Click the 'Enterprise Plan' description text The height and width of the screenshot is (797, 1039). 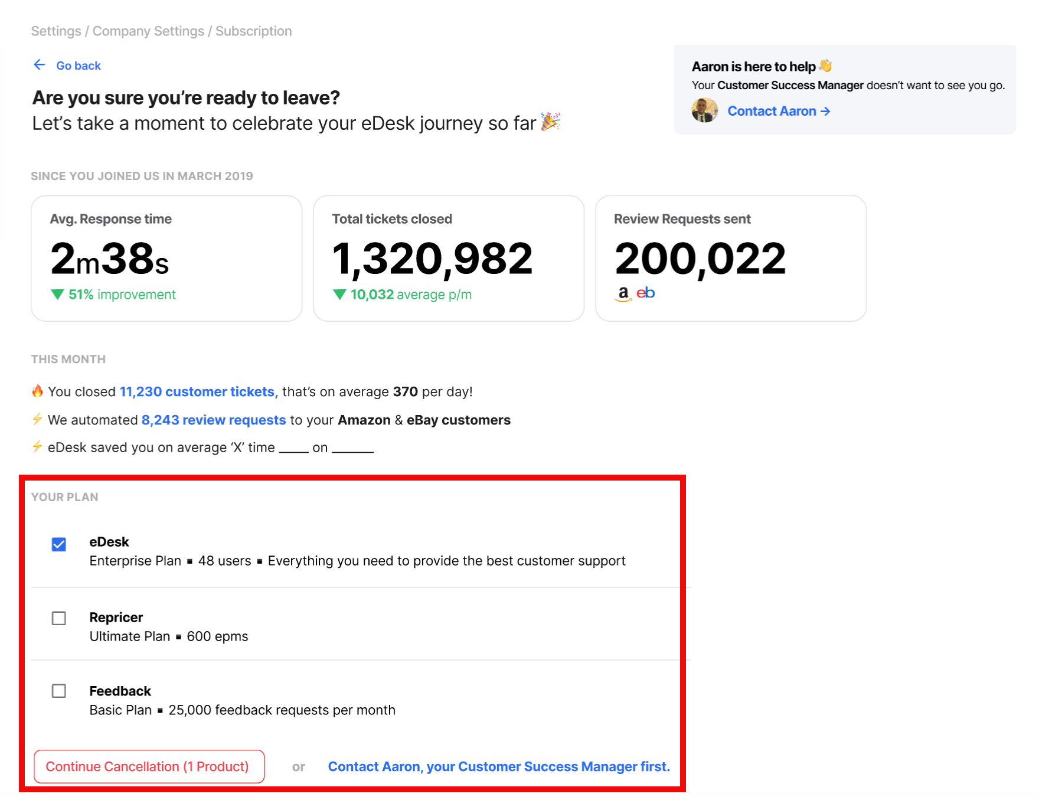tap(357, 561)
